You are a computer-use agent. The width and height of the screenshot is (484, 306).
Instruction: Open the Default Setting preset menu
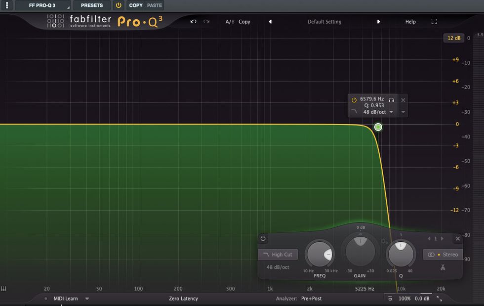pyautogui.click(x=324, y=22)
